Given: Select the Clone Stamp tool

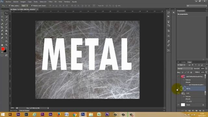Looking at the screenshot, I should tap(2, 27).
